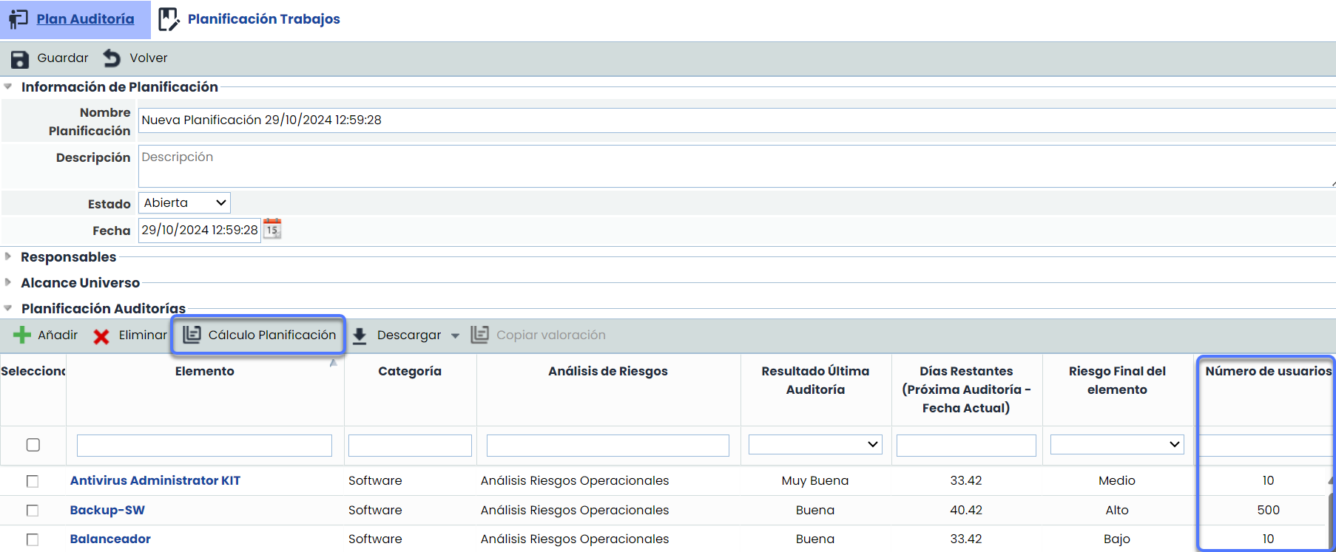Open the Riesgo Final del elemento filter dropdown
Viewport: 1336px width, 552px height.
tap(1117, 445)
